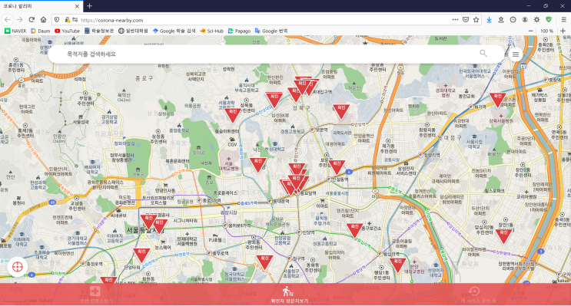Viewport: 571px width, 306px height.
Task: Open the Google 번역 bookmark
Action: click(271, 31)
